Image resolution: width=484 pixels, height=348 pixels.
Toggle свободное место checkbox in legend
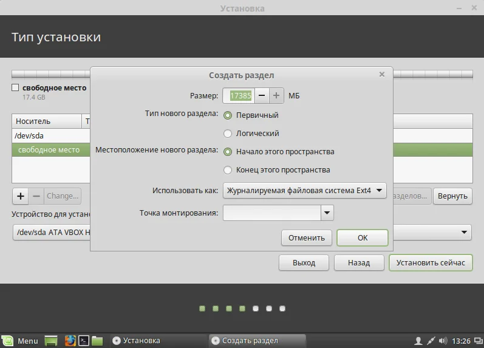[15, 87]
